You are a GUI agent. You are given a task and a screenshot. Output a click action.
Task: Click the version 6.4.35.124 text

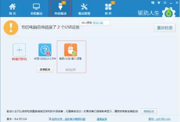tap(17, 119)
